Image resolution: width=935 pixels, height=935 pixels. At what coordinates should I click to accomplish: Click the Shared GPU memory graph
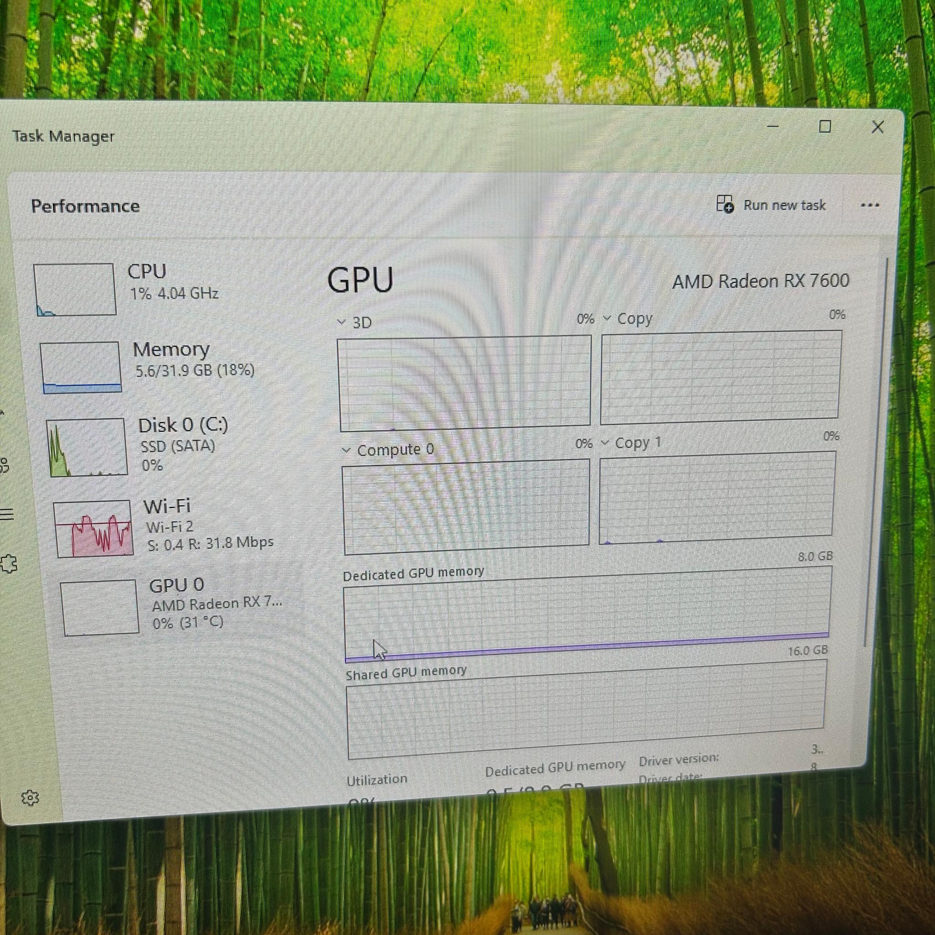(586, 709)
